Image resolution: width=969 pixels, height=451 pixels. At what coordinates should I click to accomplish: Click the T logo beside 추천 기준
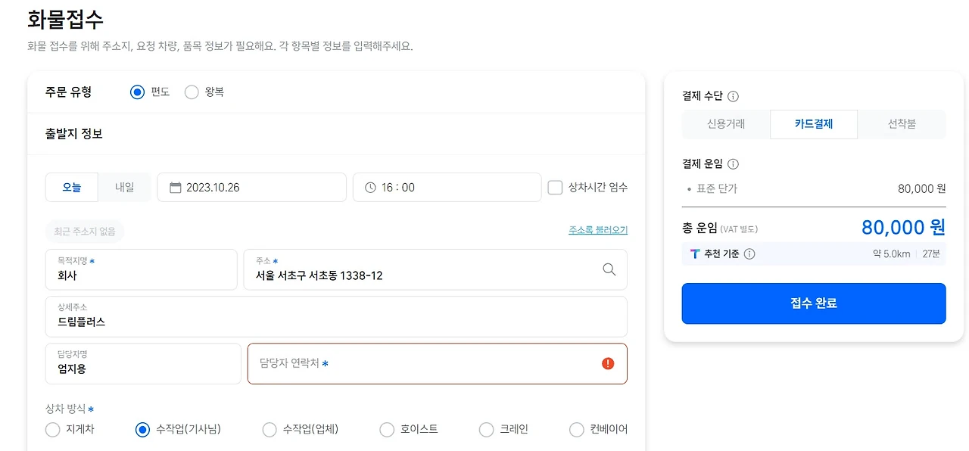point(695,254)
